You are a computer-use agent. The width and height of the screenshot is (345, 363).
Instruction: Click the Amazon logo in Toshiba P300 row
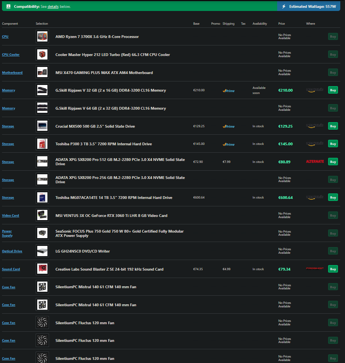(x=315, y=144)
